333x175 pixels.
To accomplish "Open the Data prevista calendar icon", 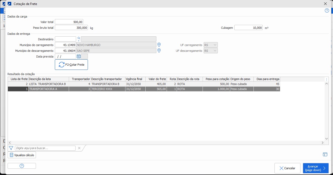I will pyautogui.click(x=78, y=56).
